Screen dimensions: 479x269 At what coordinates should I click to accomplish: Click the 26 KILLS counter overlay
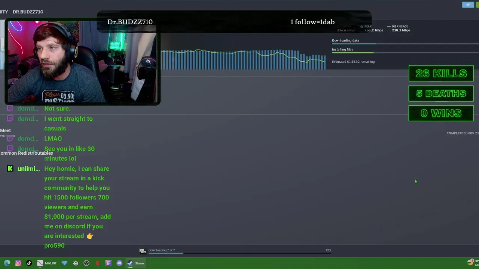pyautogui.click(x=441, y=74)
